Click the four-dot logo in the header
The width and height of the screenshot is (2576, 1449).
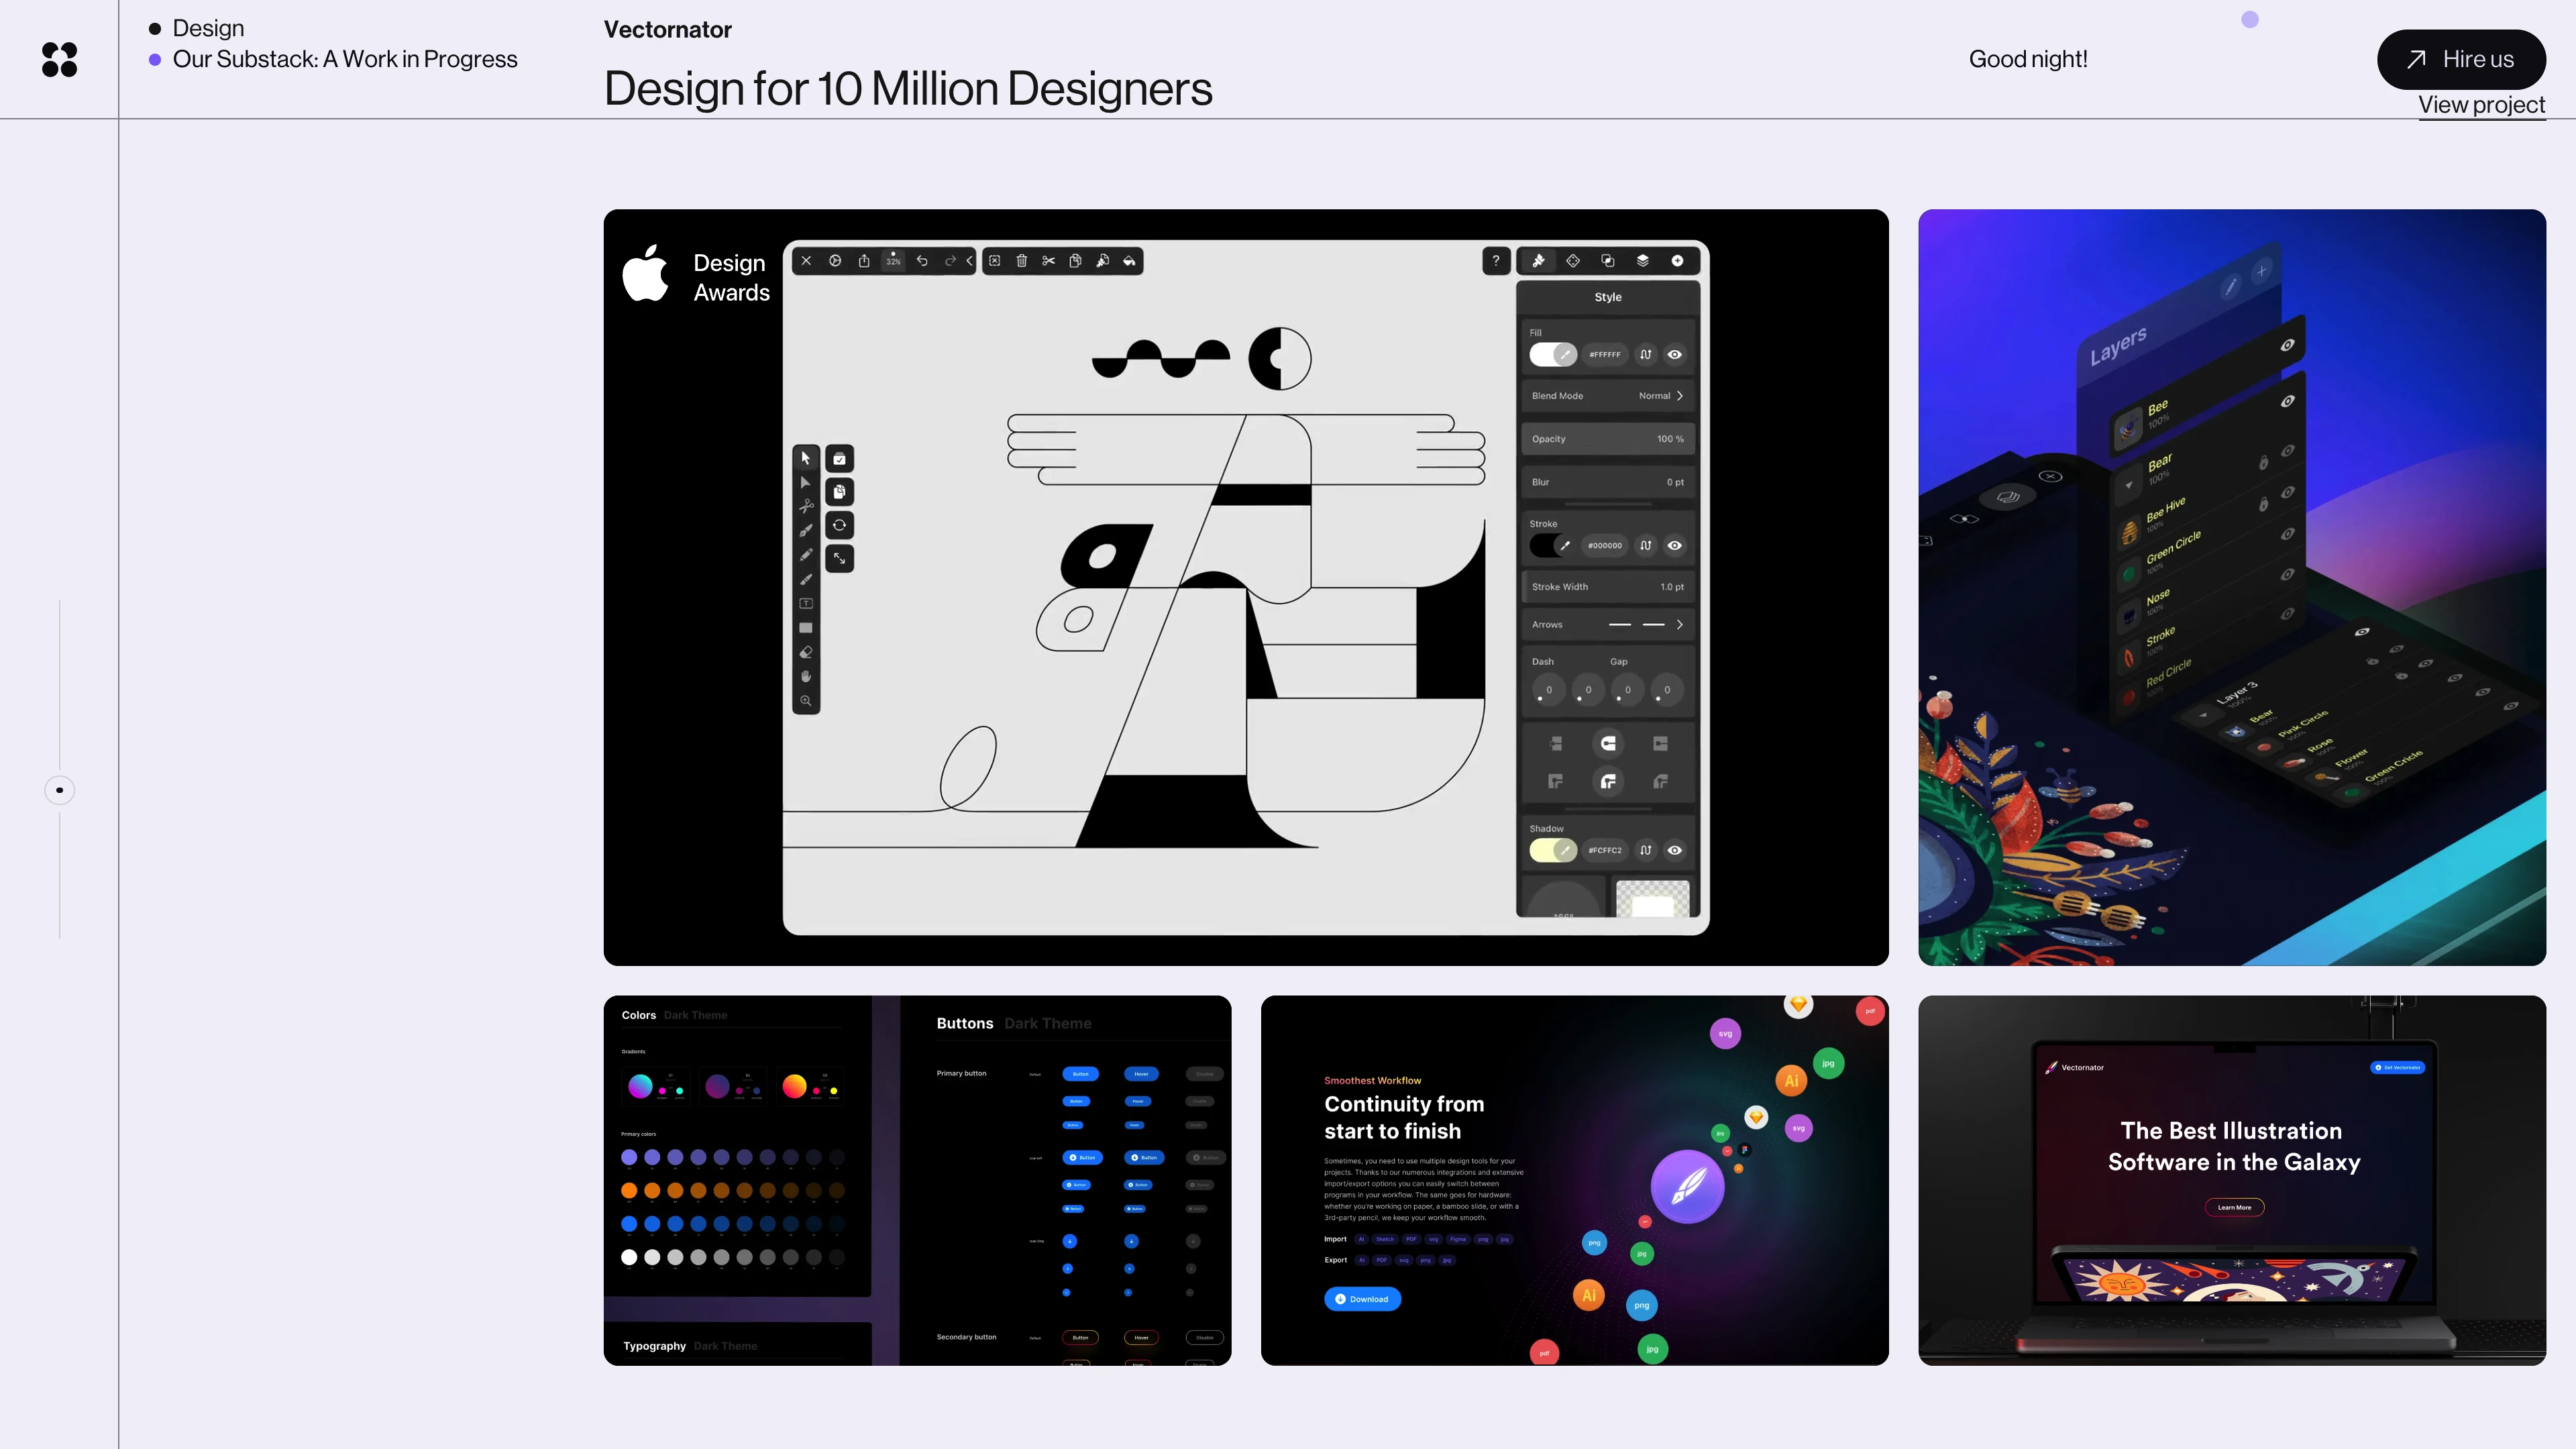59,59
